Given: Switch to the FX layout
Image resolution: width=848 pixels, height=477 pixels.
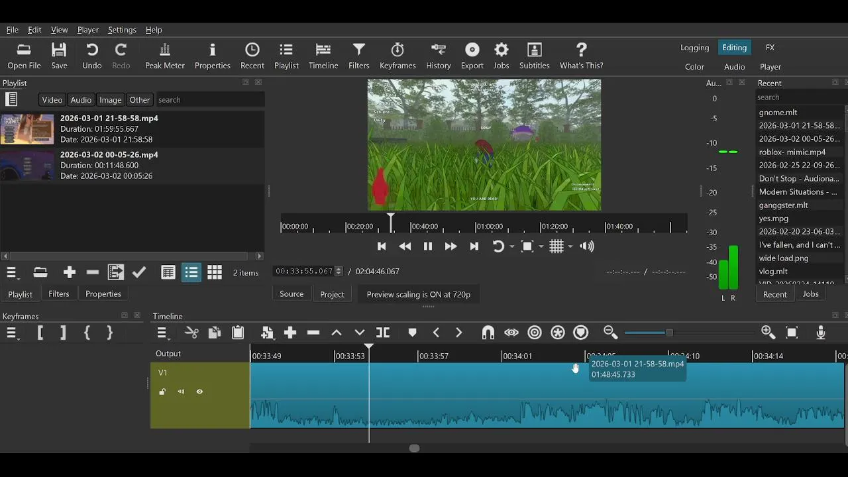Looking at the screenshot, I should 770,48.
